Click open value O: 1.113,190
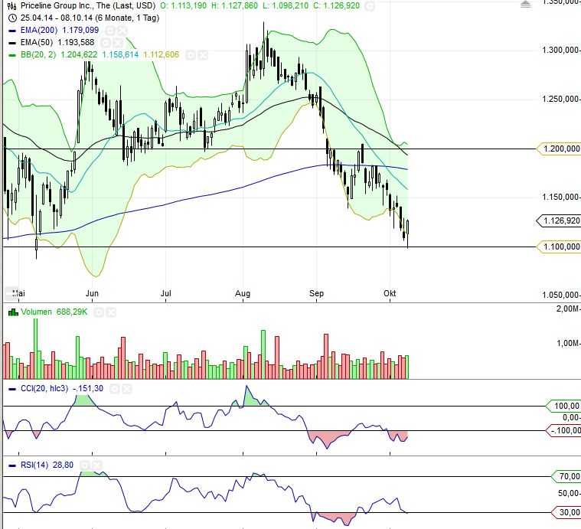Image resolution: width=581 pixels, height=529 pixels. 184,5
